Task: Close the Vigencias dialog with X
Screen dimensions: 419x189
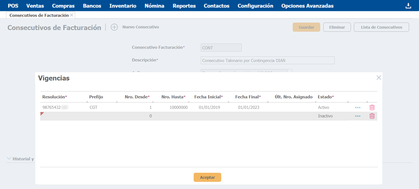Action: 379,78
